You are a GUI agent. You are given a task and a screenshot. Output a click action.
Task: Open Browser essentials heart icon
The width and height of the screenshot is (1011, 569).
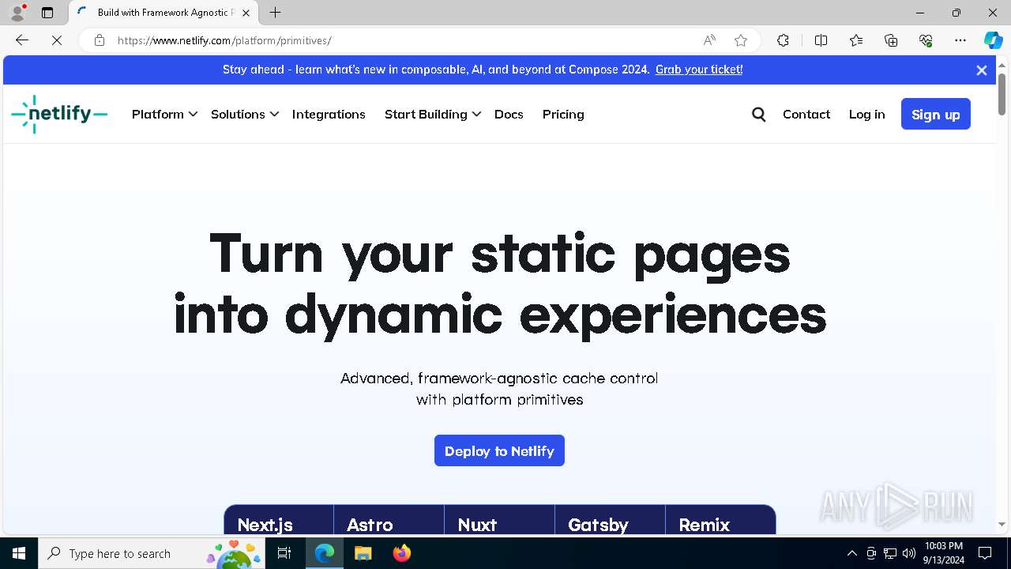point(926,40)
